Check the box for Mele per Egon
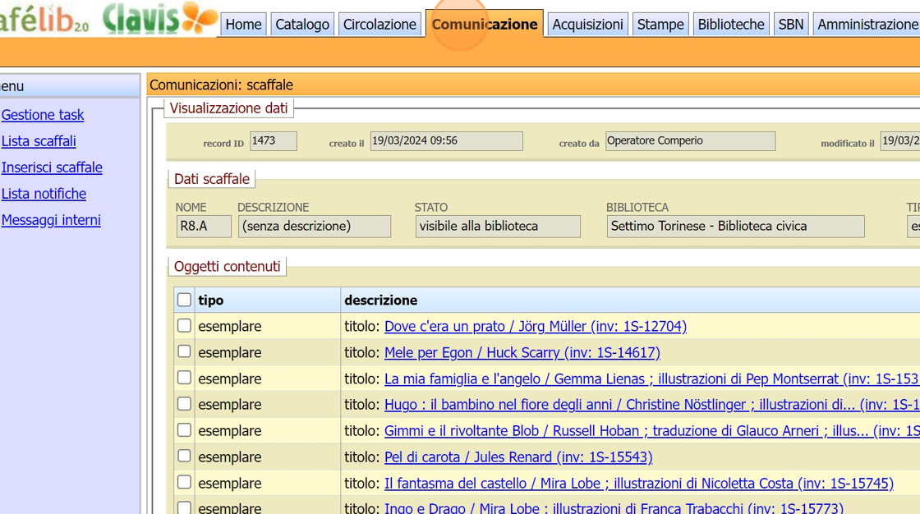Screen dimensions: 920x514 click(184, 351)
